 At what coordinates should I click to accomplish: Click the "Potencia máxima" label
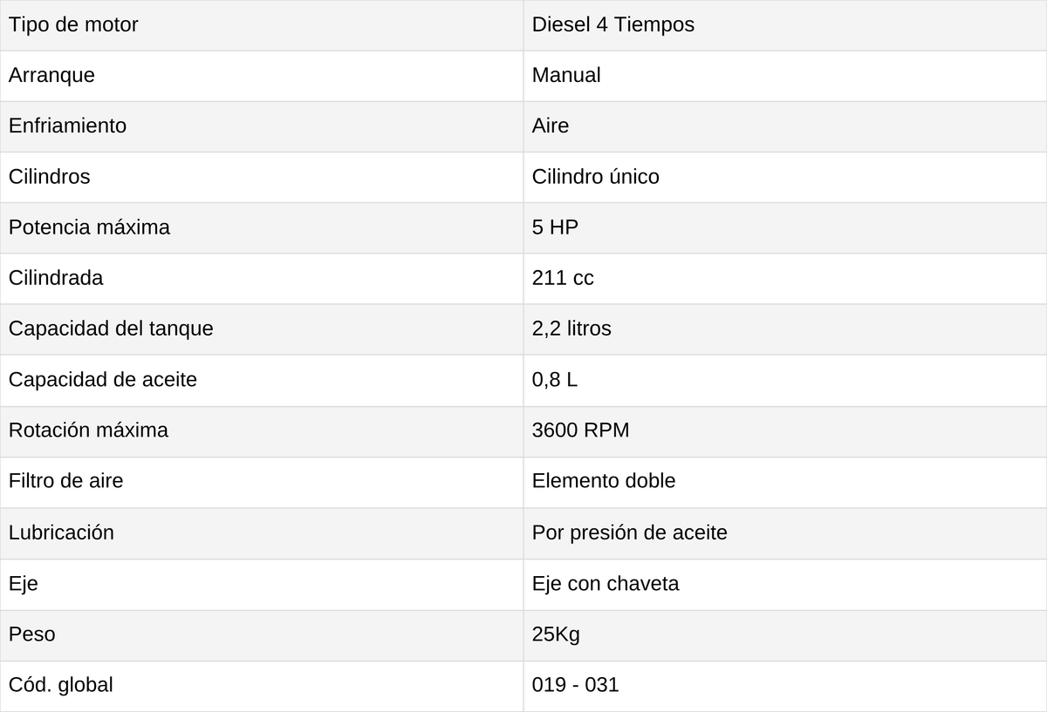[89, 227]
